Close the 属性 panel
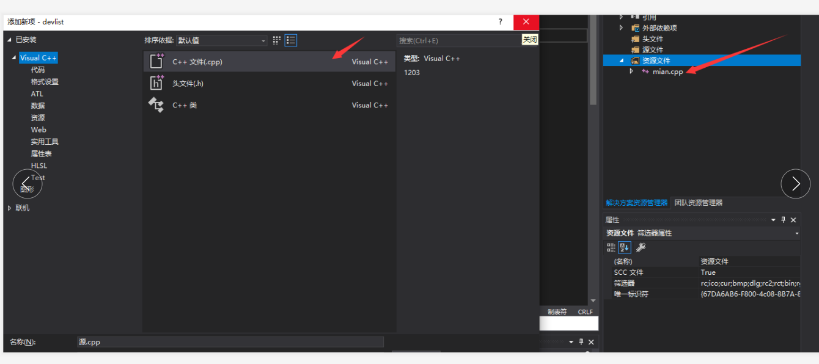The image size is (819, 364). pos(793,220)
